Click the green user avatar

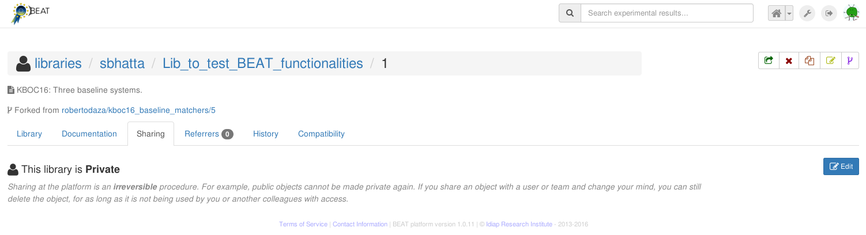[x=851, y=13]
